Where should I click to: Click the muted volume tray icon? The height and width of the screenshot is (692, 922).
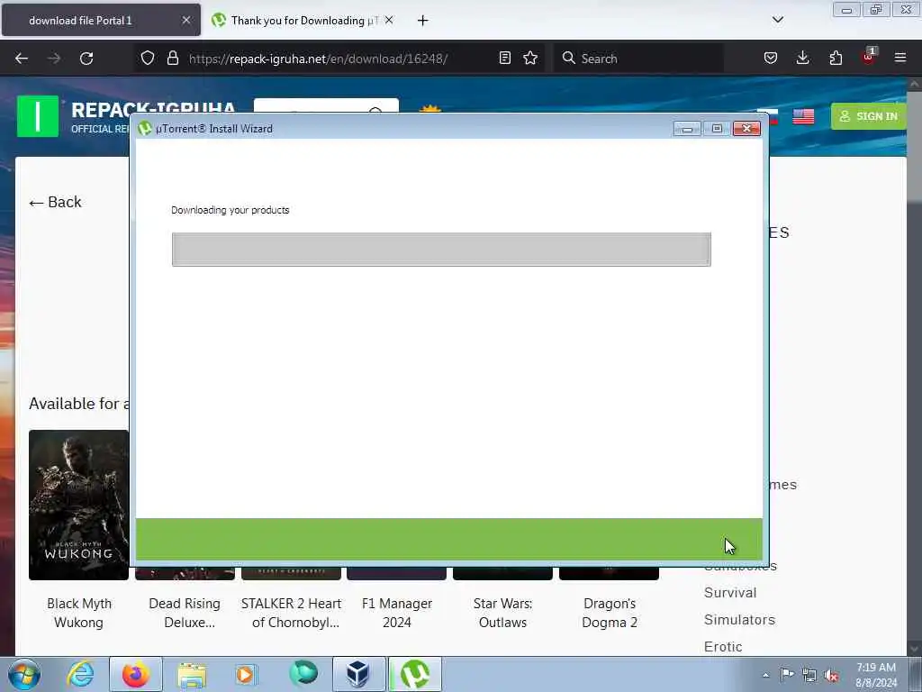tap(831, 676)
